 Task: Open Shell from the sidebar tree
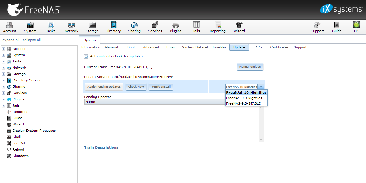coord(17,137)
